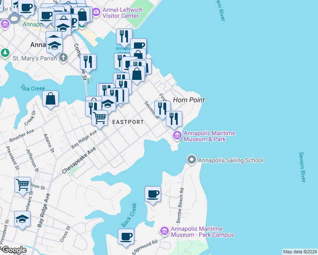Click the green tree park pin
This screenshot has width=318, height=255.
5,53
